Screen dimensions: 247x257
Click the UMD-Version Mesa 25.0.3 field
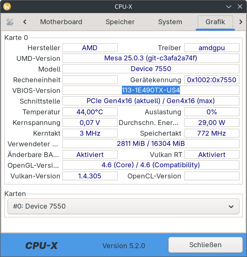click(151, 58)
